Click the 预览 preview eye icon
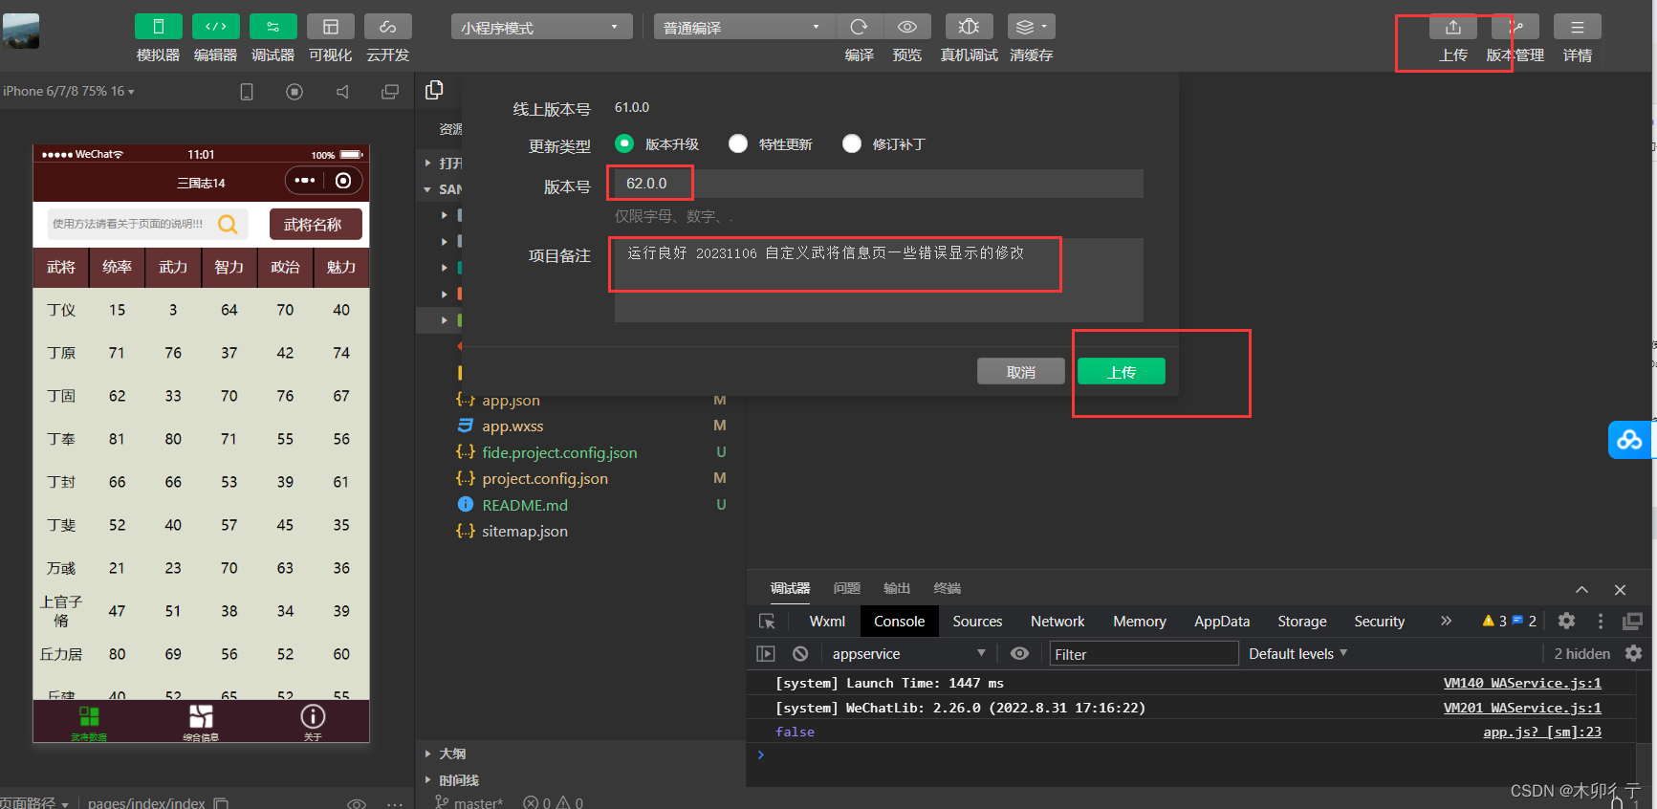The width and height of the screenshot is (1657, 809). click(907, 27)
